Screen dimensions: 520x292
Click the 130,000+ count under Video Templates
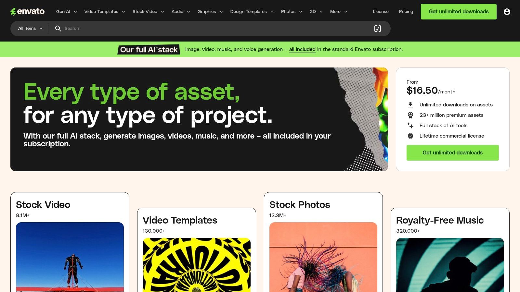[x=154, y=231]
